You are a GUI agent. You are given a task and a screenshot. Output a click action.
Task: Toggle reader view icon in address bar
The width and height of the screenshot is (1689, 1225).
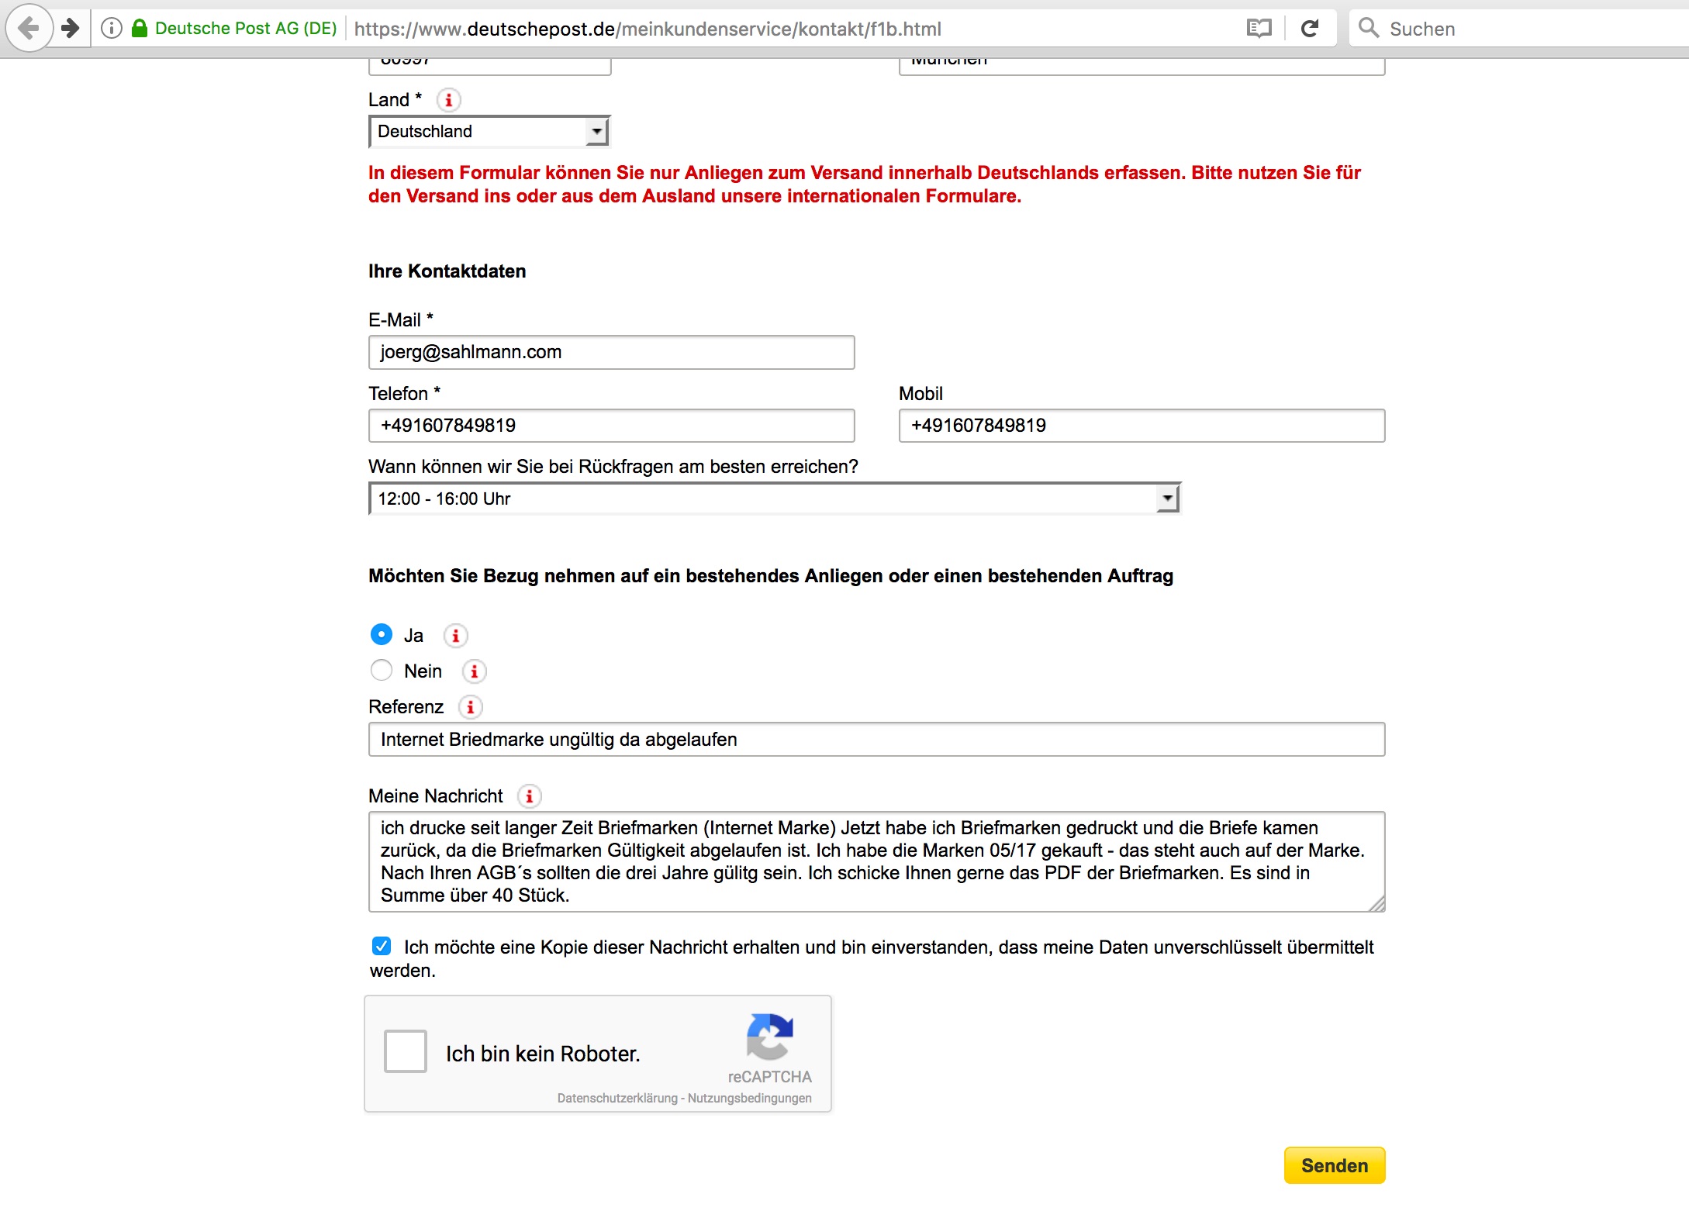(1259, 29)
